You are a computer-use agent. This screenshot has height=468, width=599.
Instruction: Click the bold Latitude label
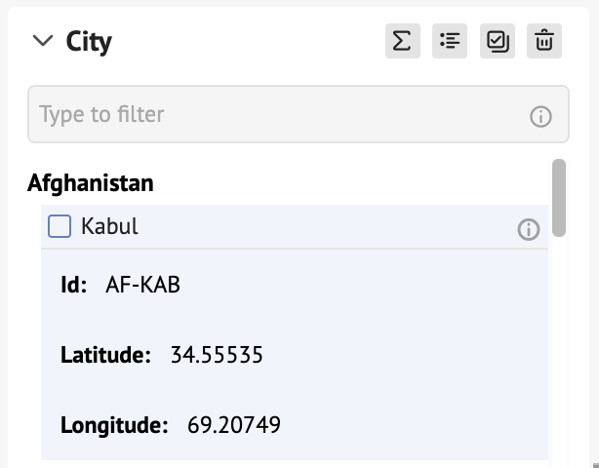click(105, 355)
